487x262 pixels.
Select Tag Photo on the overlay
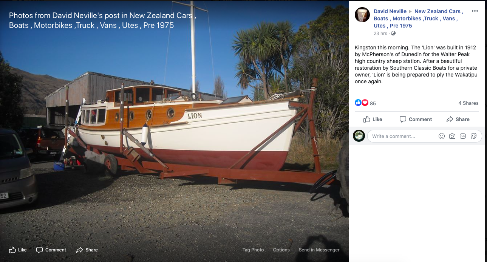click(253, 250)
